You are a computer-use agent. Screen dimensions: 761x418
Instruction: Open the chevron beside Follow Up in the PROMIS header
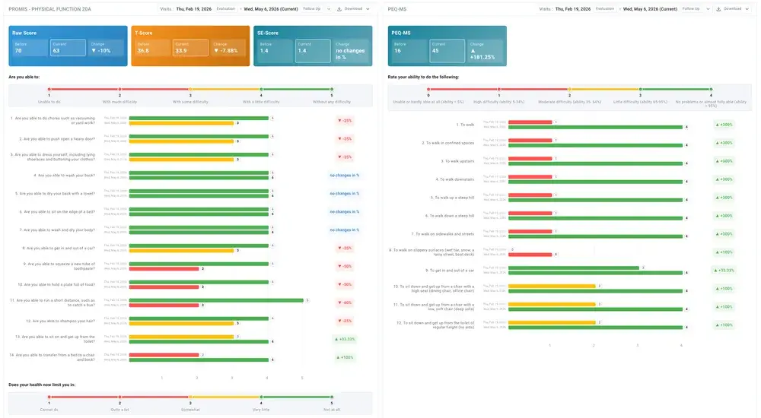tap(329, 8)
